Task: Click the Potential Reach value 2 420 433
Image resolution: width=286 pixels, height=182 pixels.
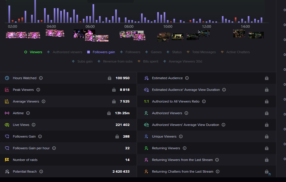Action: pyautogui.click(x=121, y=171)
